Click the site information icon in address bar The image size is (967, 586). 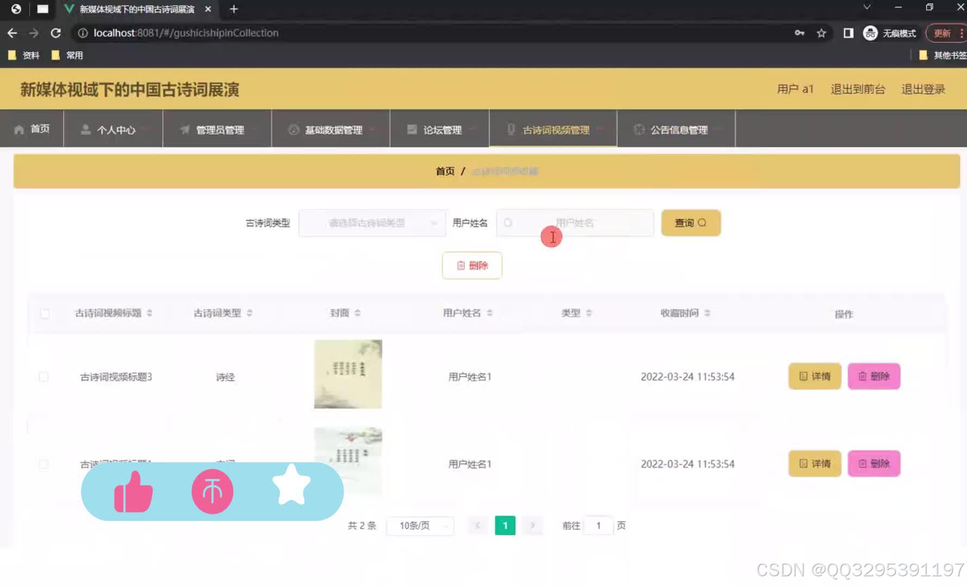click(83, 33)
